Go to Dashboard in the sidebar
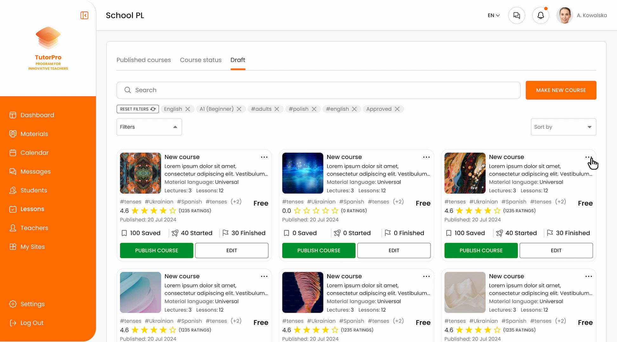 (32, 115)
